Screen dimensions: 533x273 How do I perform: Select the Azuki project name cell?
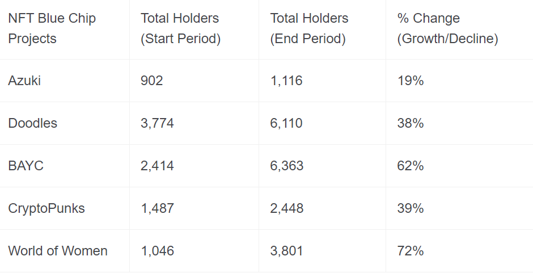24,81
